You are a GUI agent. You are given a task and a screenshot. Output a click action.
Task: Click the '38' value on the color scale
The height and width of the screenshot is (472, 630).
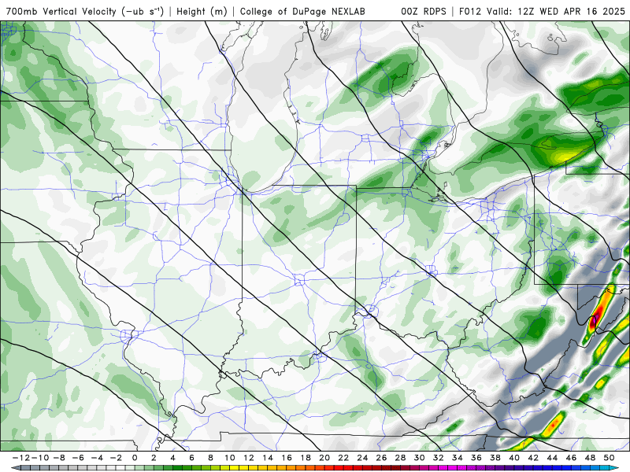coord(495,458)
